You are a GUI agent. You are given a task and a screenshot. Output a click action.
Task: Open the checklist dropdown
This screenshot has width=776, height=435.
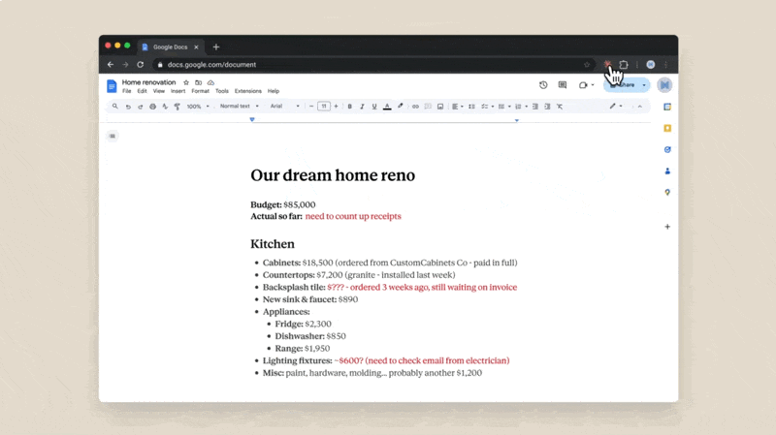[488, 107]
